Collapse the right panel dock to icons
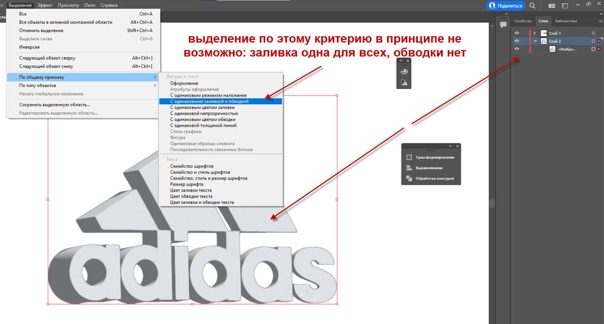 coord(602,14)
